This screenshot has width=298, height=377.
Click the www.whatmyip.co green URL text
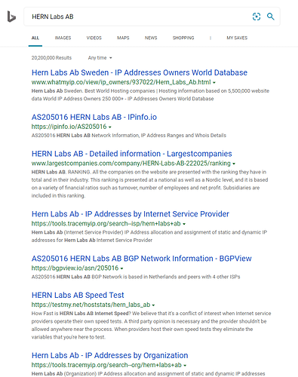[121, 82]
